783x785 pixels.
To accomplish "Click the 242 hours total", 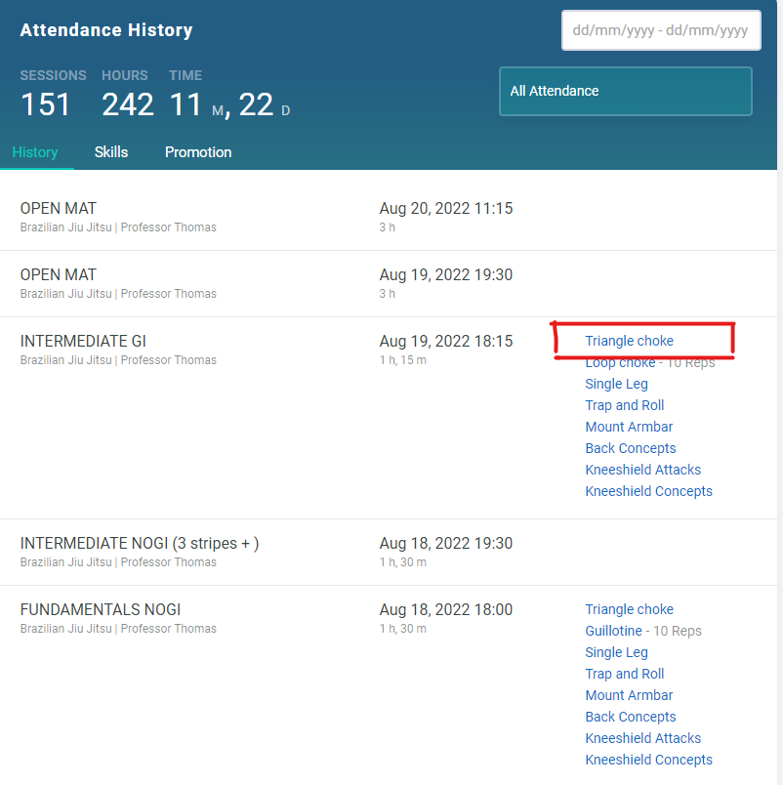I will pos(128,104).
